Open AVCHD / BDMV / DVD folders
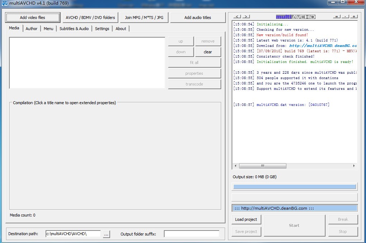This screenshot has width=366, height=243. click(x=90, y=18)
